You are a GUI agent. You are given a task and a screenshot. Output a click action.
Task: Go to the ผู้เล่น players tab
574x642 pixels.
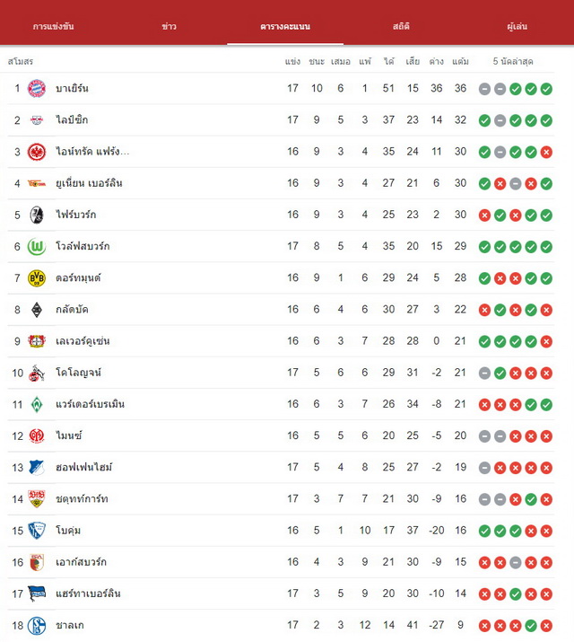(x=517, y=27)
